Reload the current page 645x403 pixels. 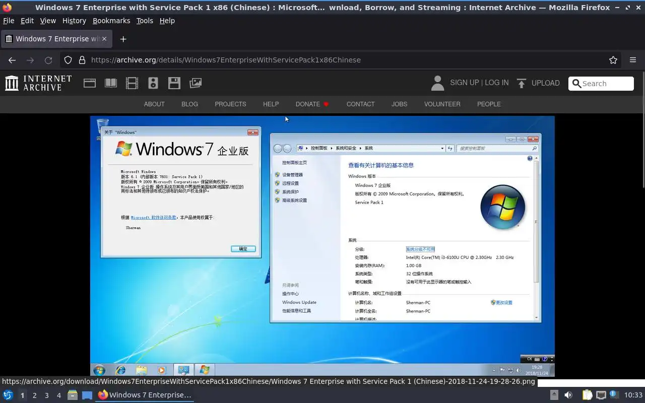48,60
